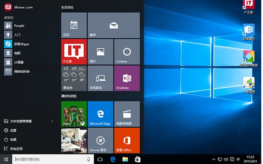This screenshot has height=164, width=263.
Task: Select the 软媒软件管家 desktop shortcut
Action: [x=249, y=58]
